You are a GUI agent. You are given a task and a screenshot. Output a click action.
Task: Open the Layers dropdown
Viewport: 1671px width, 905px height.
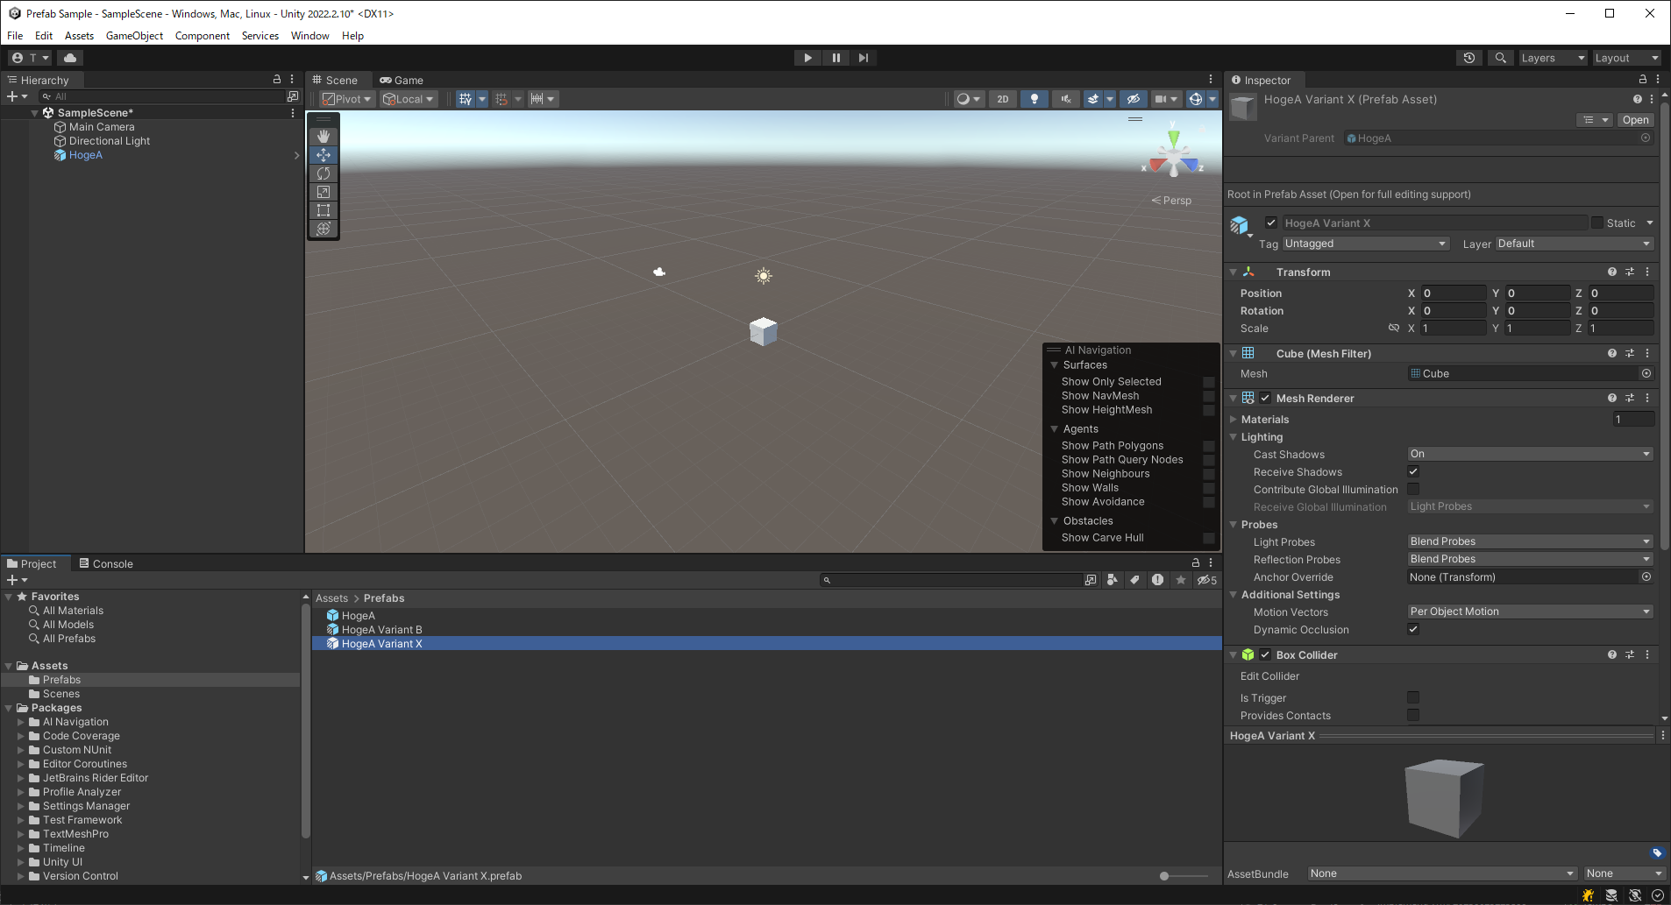1553,58
